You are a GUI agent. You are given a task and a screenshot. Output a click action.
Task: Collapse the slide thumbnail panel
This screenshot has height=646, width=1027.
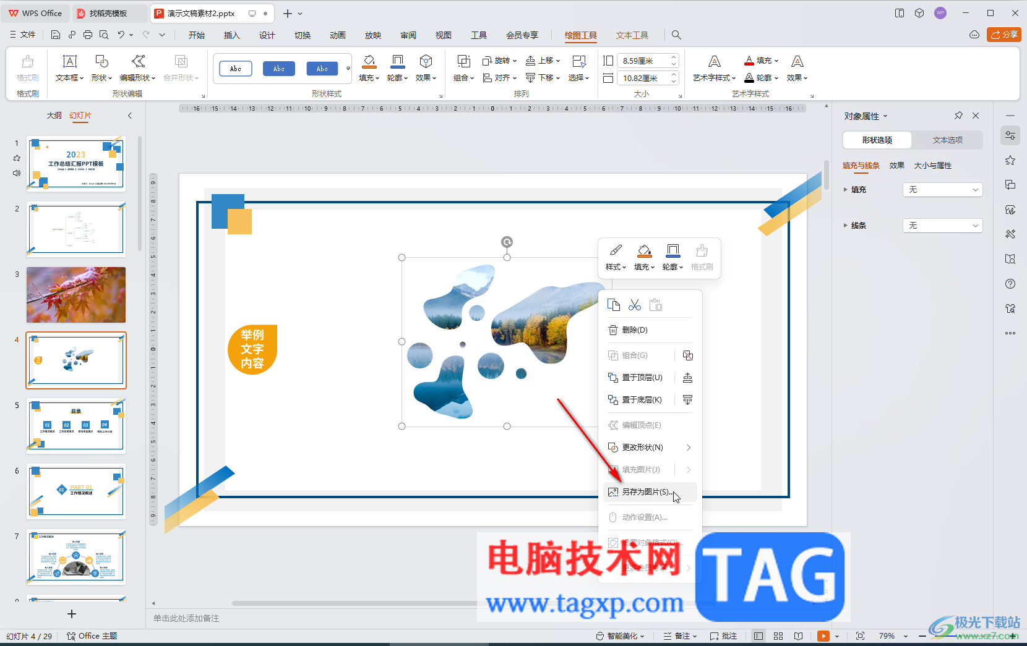130,116
